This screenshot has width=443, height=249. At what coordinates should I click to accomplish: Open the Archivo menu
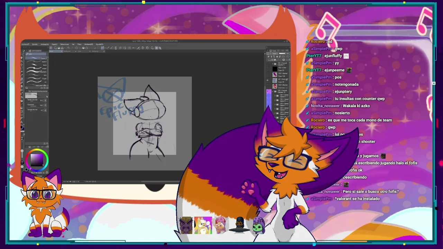[x=25, y=44]
